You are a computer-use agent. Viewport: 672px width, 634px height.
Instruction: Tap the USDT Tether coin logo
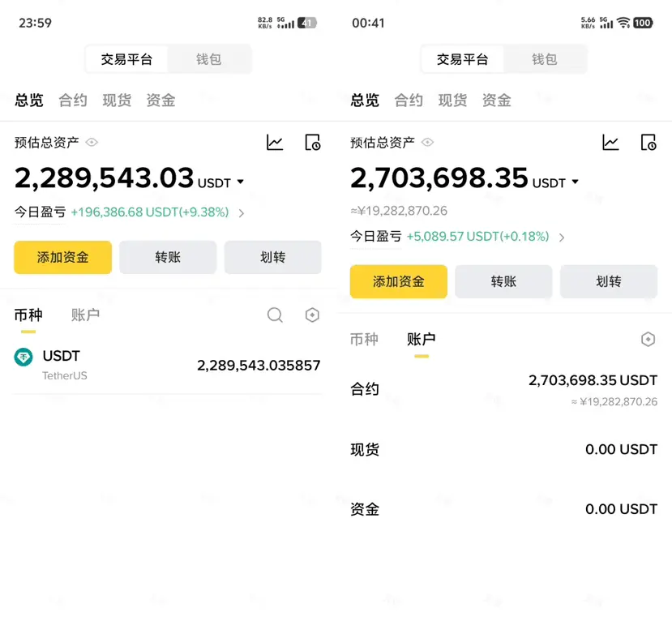[x=24, y=357]
